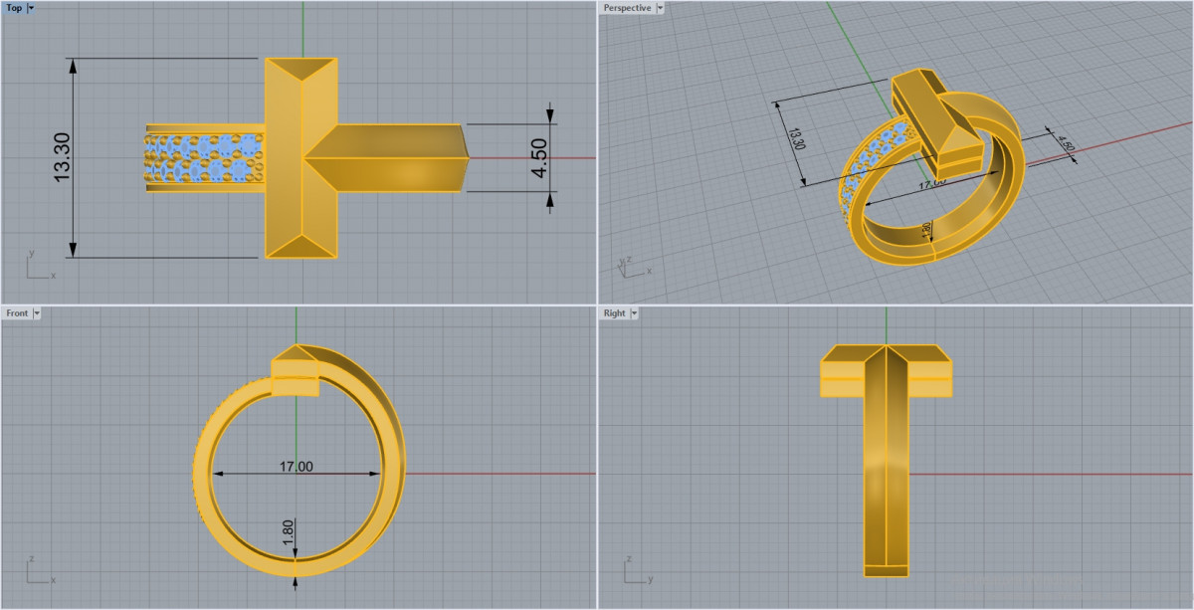Open the Right viewport dropdown arrow

(x=634, y=312)
